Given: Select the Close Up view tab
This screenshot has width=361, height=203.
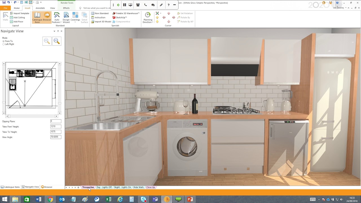Looking at the screenshot, I should pyautogui.click(x=150, y=187).
